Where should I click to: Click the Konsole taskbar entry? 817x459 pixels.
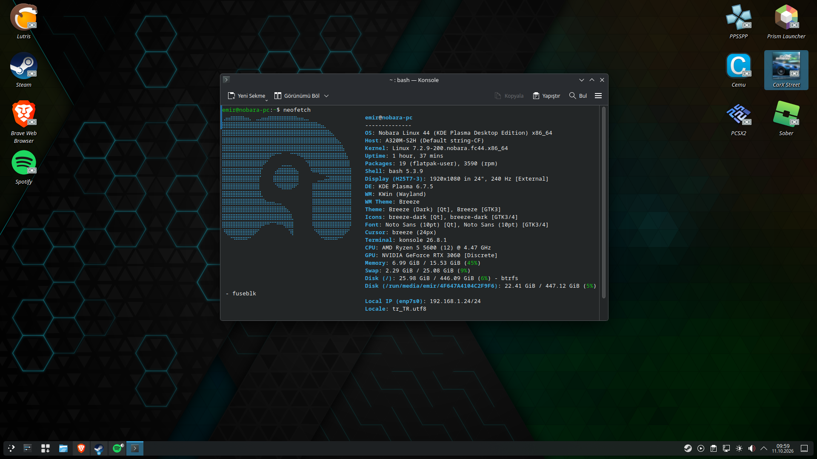coord(135,448)
